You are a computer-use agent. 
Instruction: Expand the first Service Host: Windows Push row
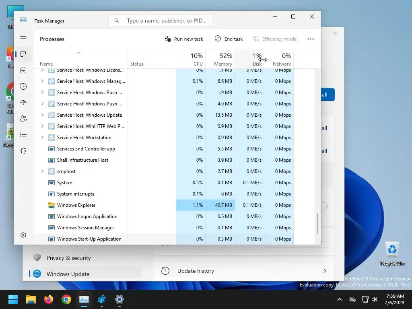42,93
